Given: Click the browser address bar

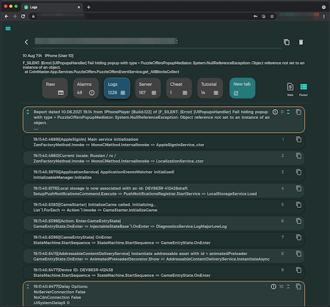Looking at the screenshot, I should point(142,16).
